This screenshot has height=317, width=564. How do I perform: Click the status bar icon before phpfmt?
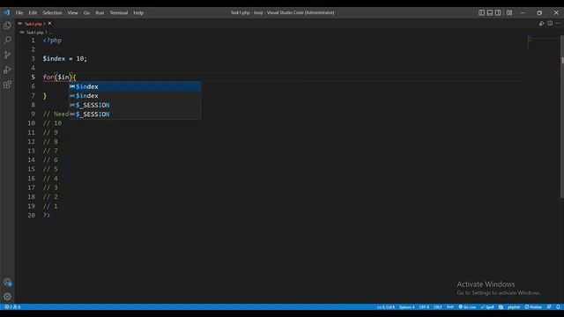point(501,307)
